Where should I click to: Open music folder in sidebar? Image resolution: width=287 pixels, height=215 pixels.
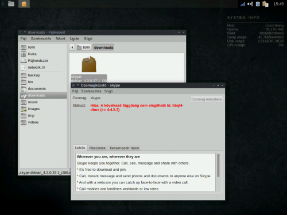(x=44, y=102)
